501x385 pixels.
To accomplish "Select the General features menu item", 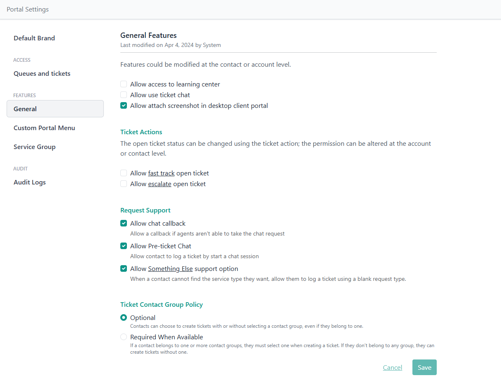I will point(25,109).
